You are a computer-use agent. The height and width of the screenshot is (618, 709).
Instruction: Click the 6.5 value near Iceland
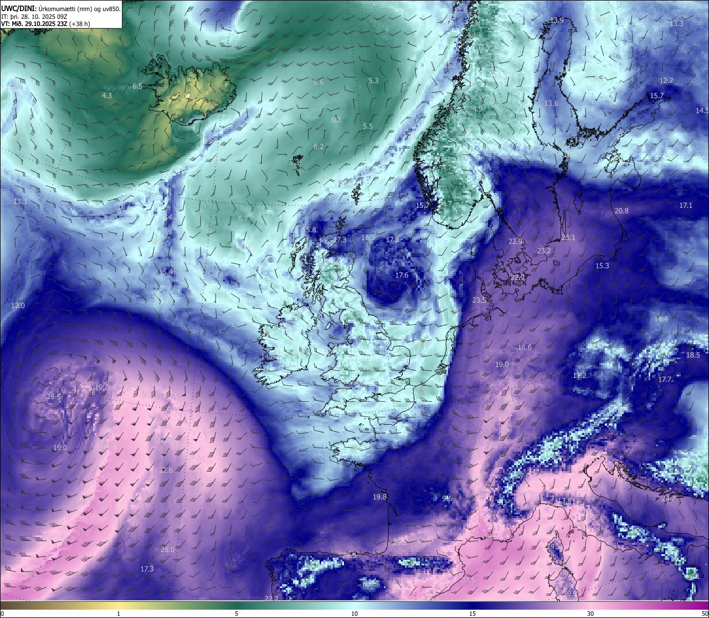(x=138, y=86)
